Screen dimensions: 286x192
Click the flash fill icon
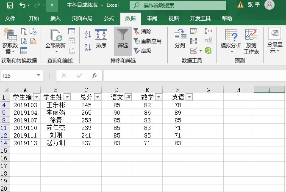point(193,31)
